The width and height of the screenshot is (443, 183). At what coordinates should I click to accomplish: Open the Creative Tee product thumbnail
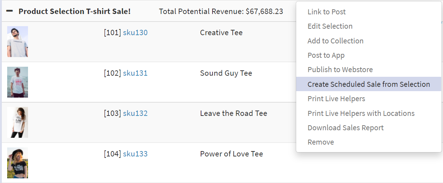click(18, 42)
